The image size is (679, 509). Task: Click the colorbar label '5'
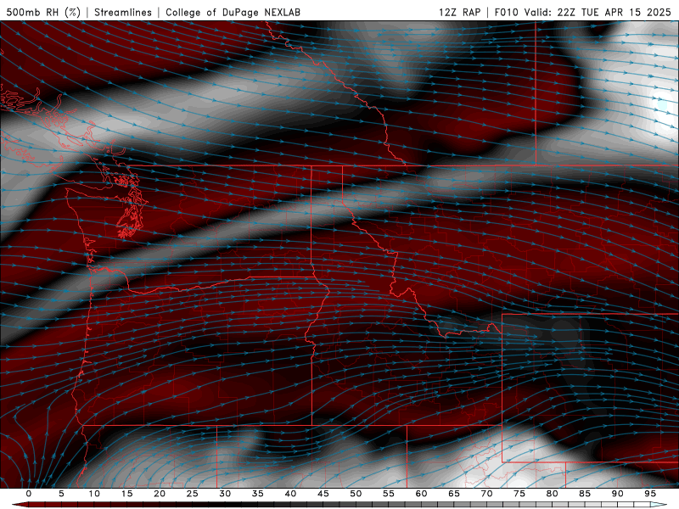(61, 494)
